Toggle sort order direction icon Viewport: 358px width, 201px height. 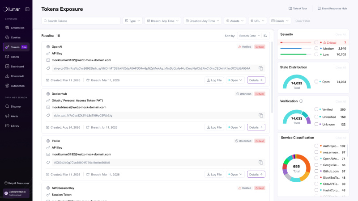pyautogui.click(x=265, y=36)
